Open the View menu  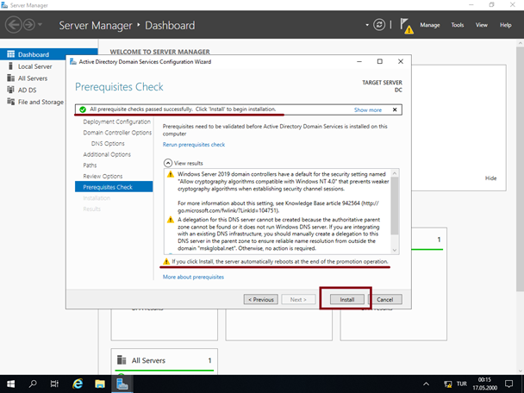click(482, 25)
